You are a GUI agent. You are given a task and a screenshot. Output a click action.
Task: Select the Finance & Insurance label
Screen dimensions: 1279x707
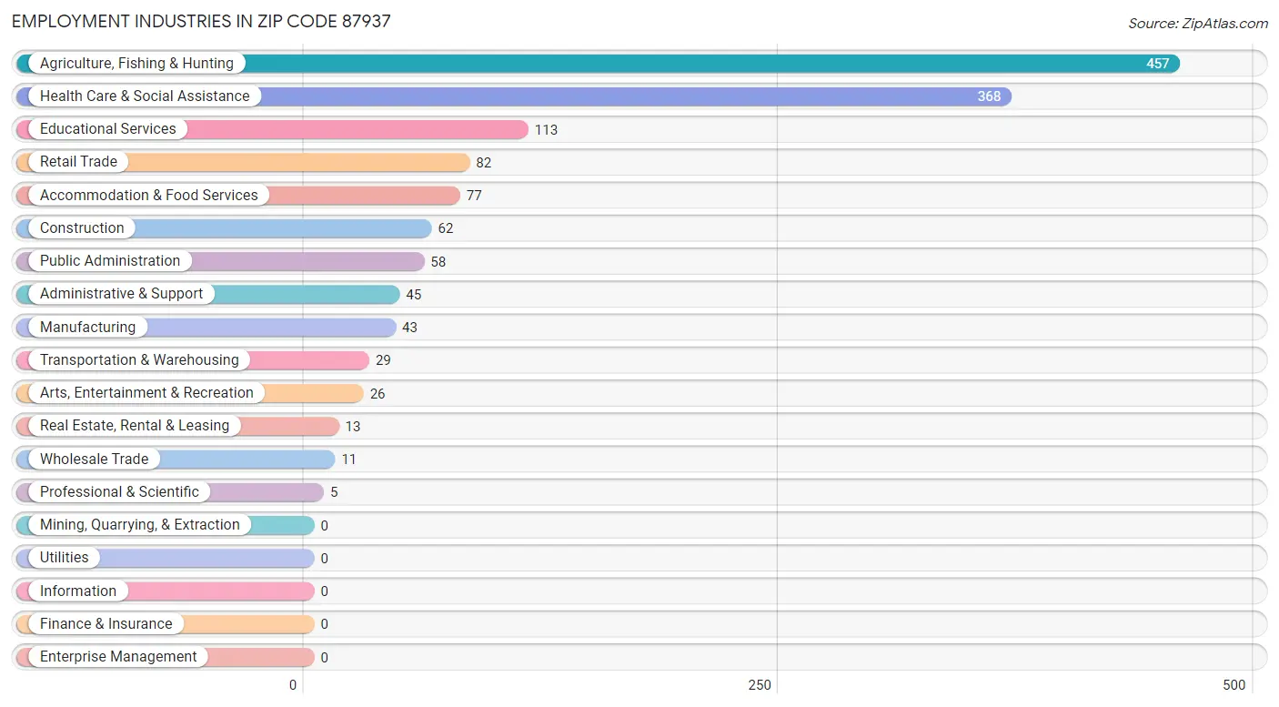(x=106, y=624)
